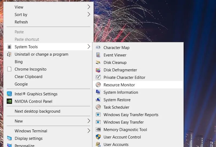216x147 pixels.
Task: Click the Windows Easy Transfer Reports icon
Action: point(98,115)
